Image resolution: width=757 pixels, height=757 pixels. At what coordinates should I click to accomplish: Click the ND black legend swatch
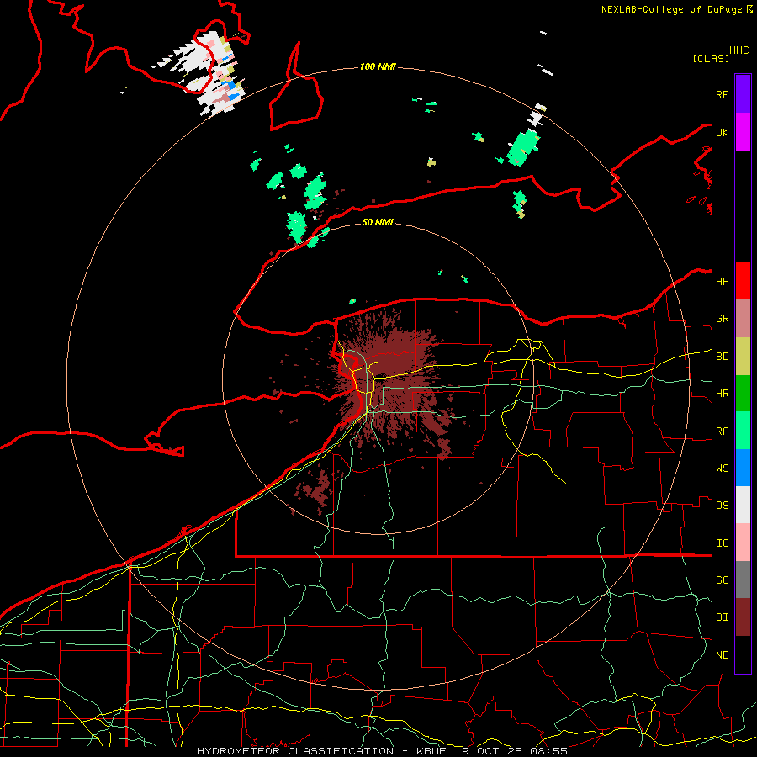coord(743,654)
